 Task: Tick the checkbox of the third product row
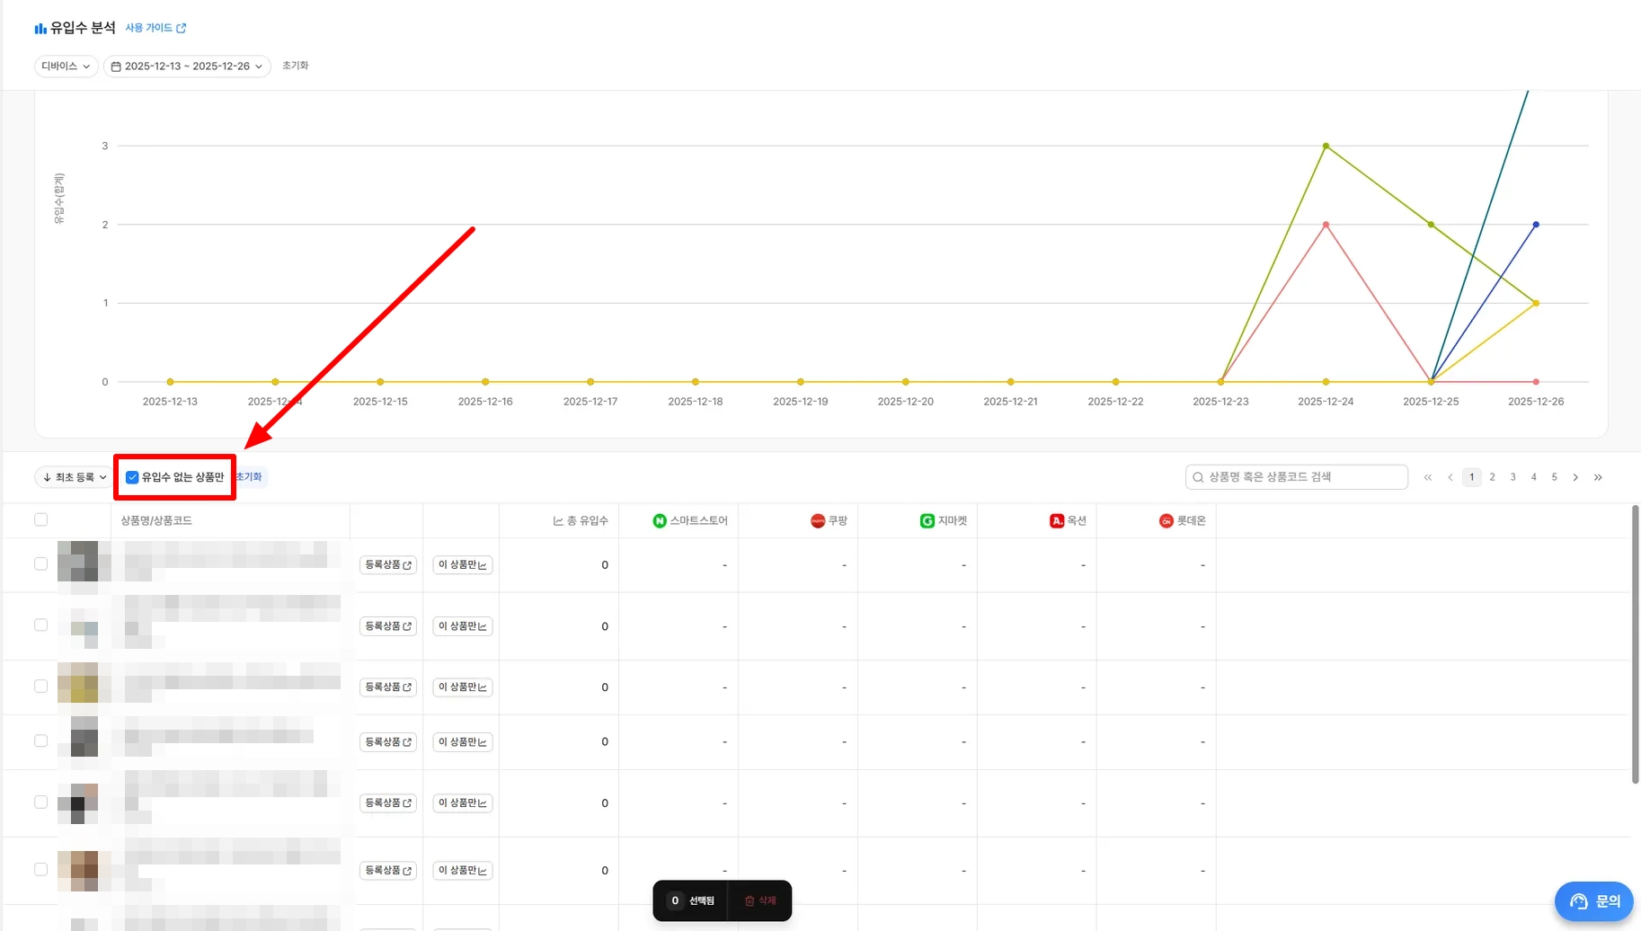coord(40,686)
